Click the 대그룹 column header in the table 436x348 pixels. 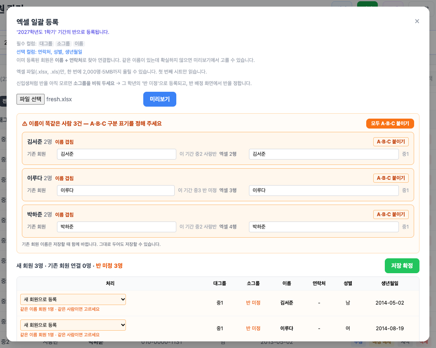220,284
